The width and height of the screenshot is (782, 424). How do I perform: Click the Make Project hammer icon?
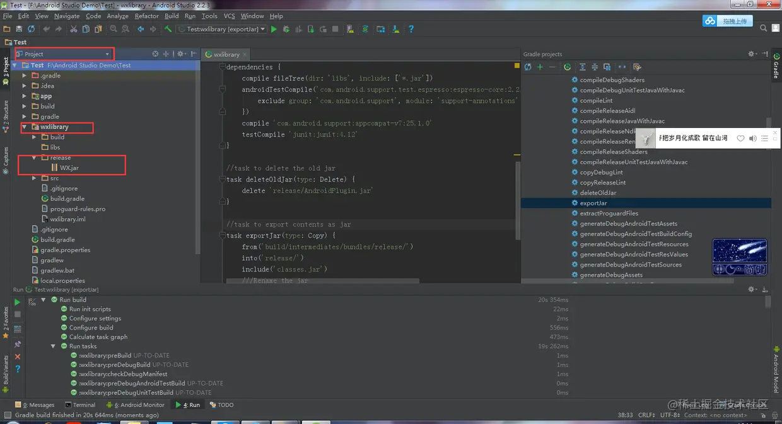click(168, 29)
